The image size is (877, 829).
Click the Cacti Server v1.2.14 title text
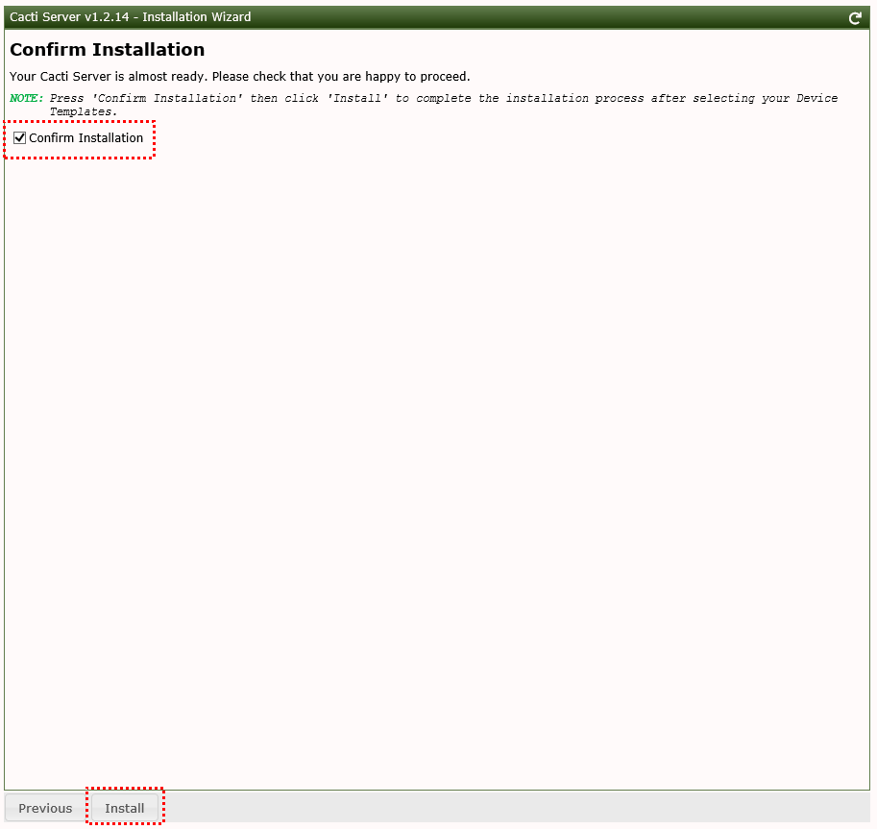click(131, 16)
